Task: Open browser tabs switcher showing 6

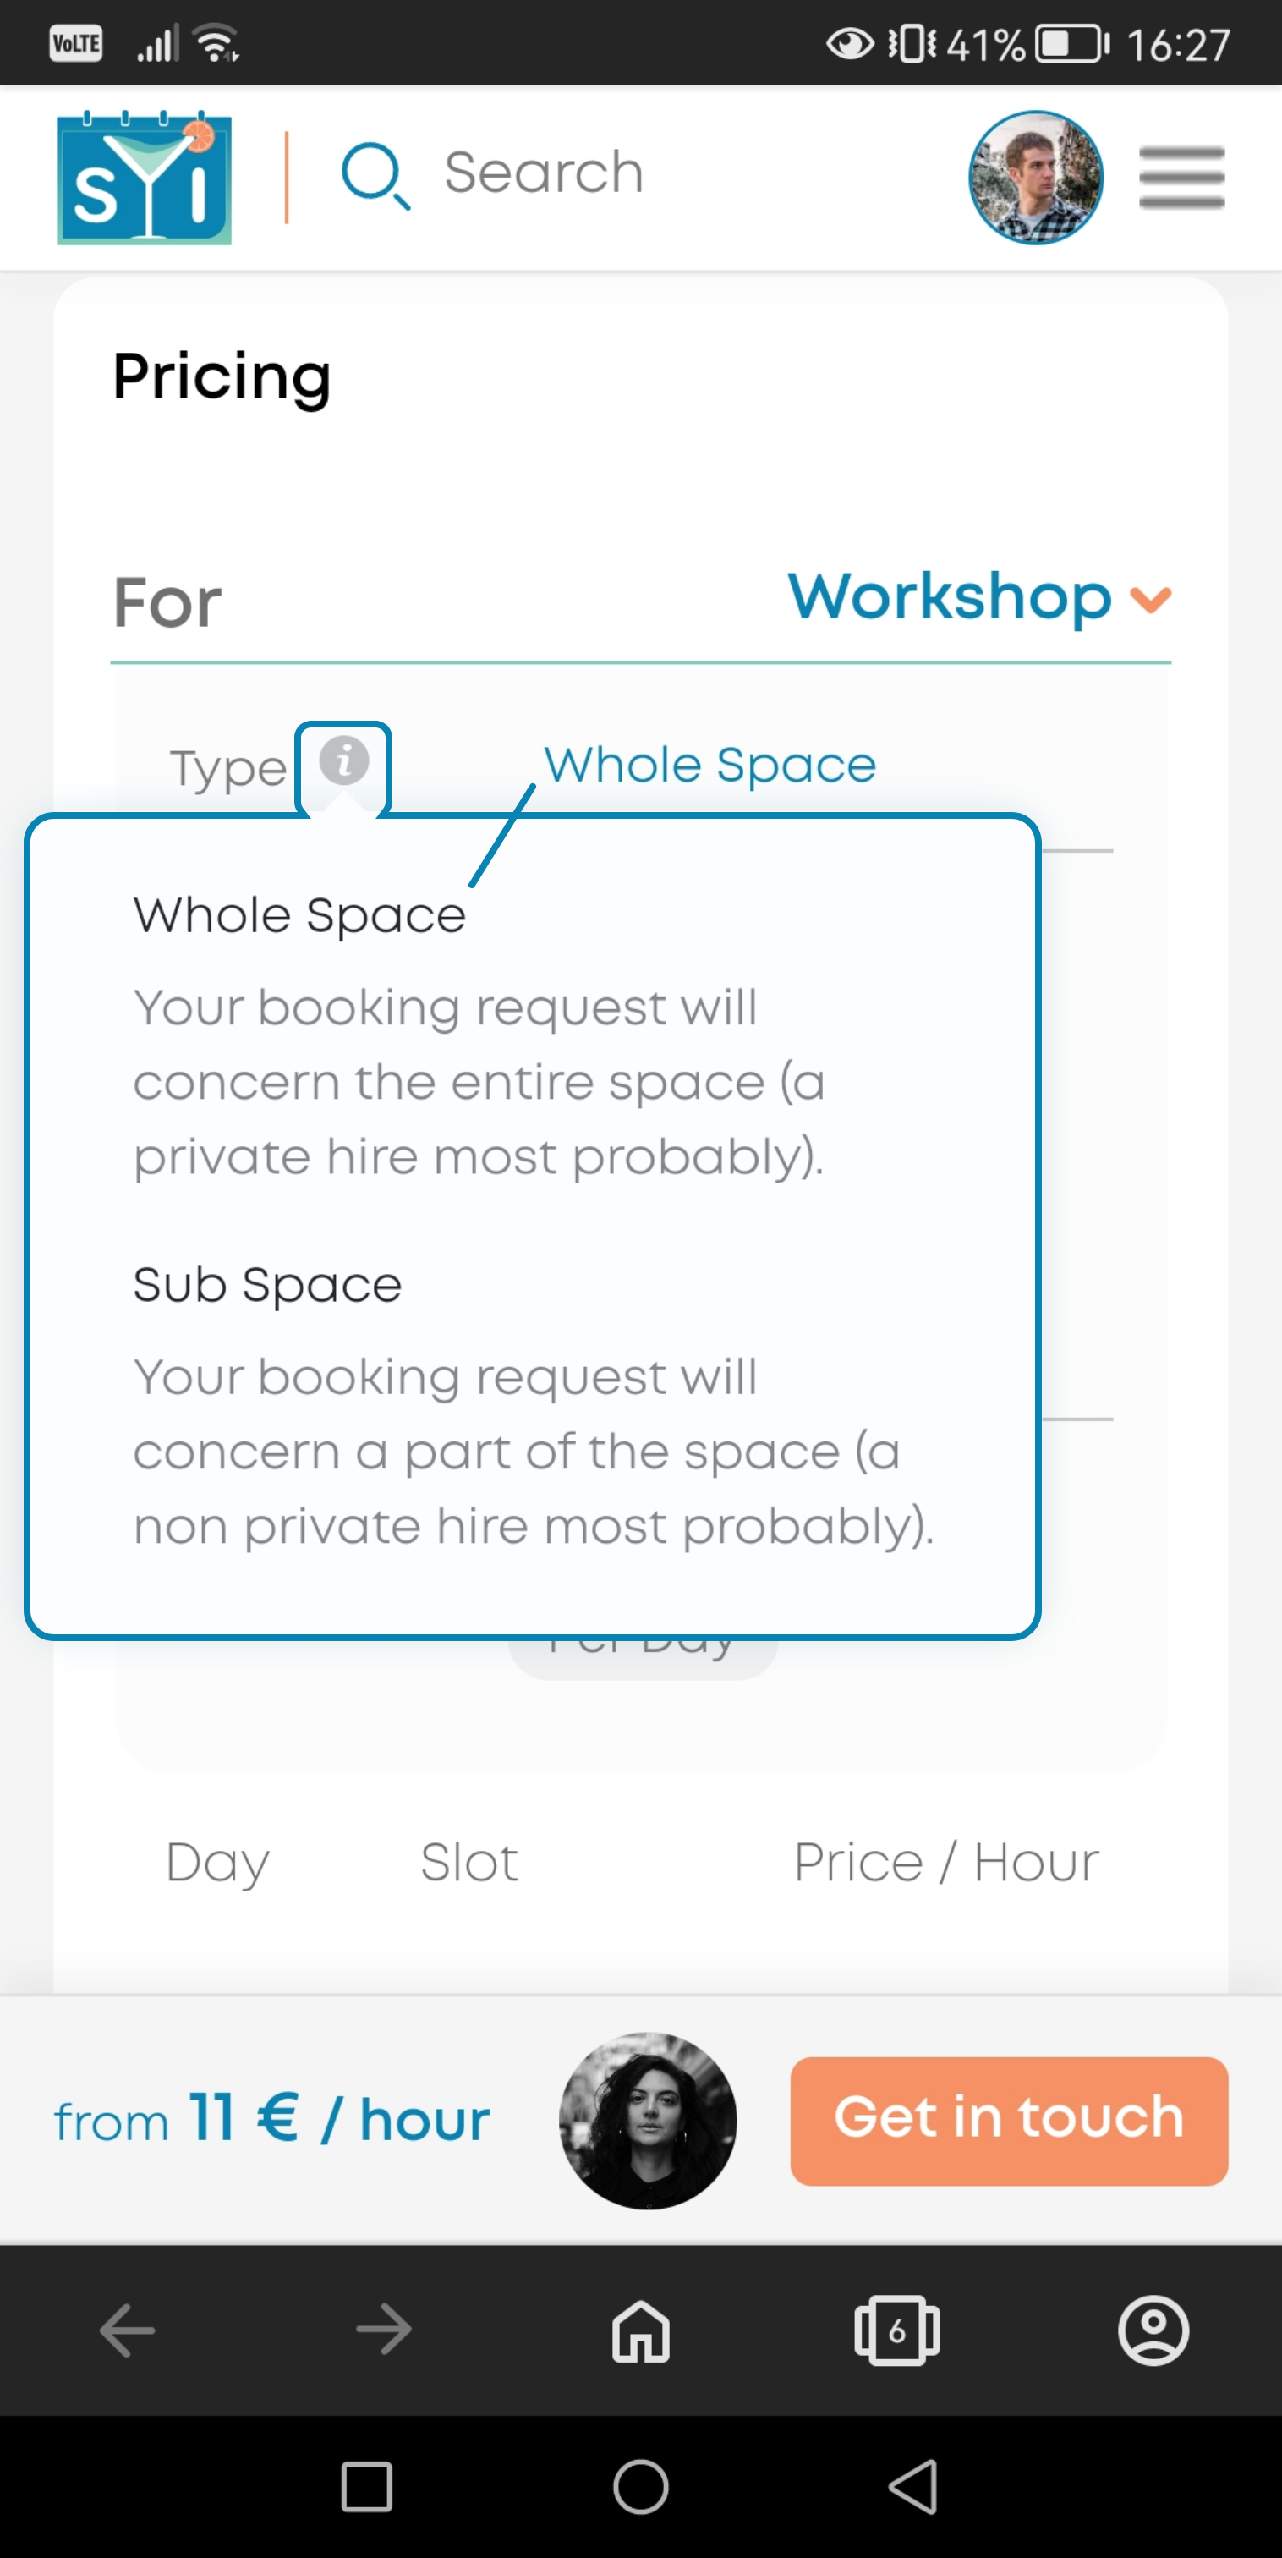Action: click(x=896, y=2330)
